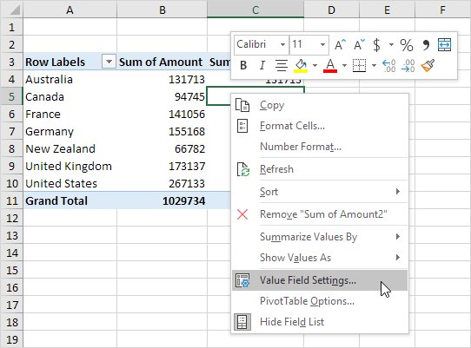The width and height of the screenshot is (471, 348).
Task: Click the red X remove icon
Action: tap(242, 214)
